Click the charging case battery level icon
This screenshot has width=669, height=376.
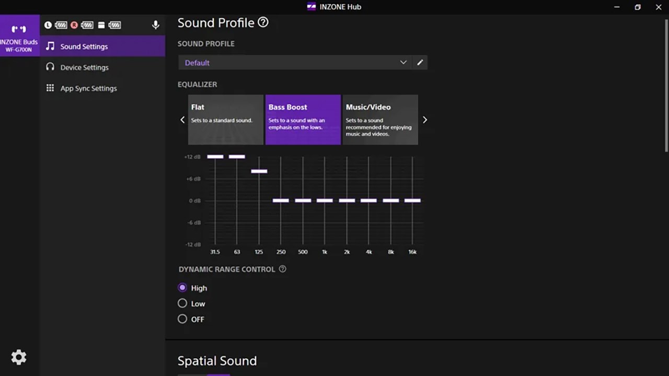(114, 25)
